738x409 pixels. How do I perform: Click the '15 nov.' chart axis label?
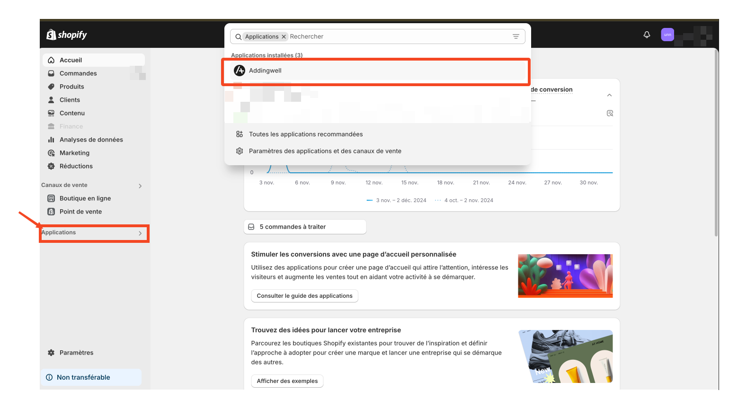(410, 182)
